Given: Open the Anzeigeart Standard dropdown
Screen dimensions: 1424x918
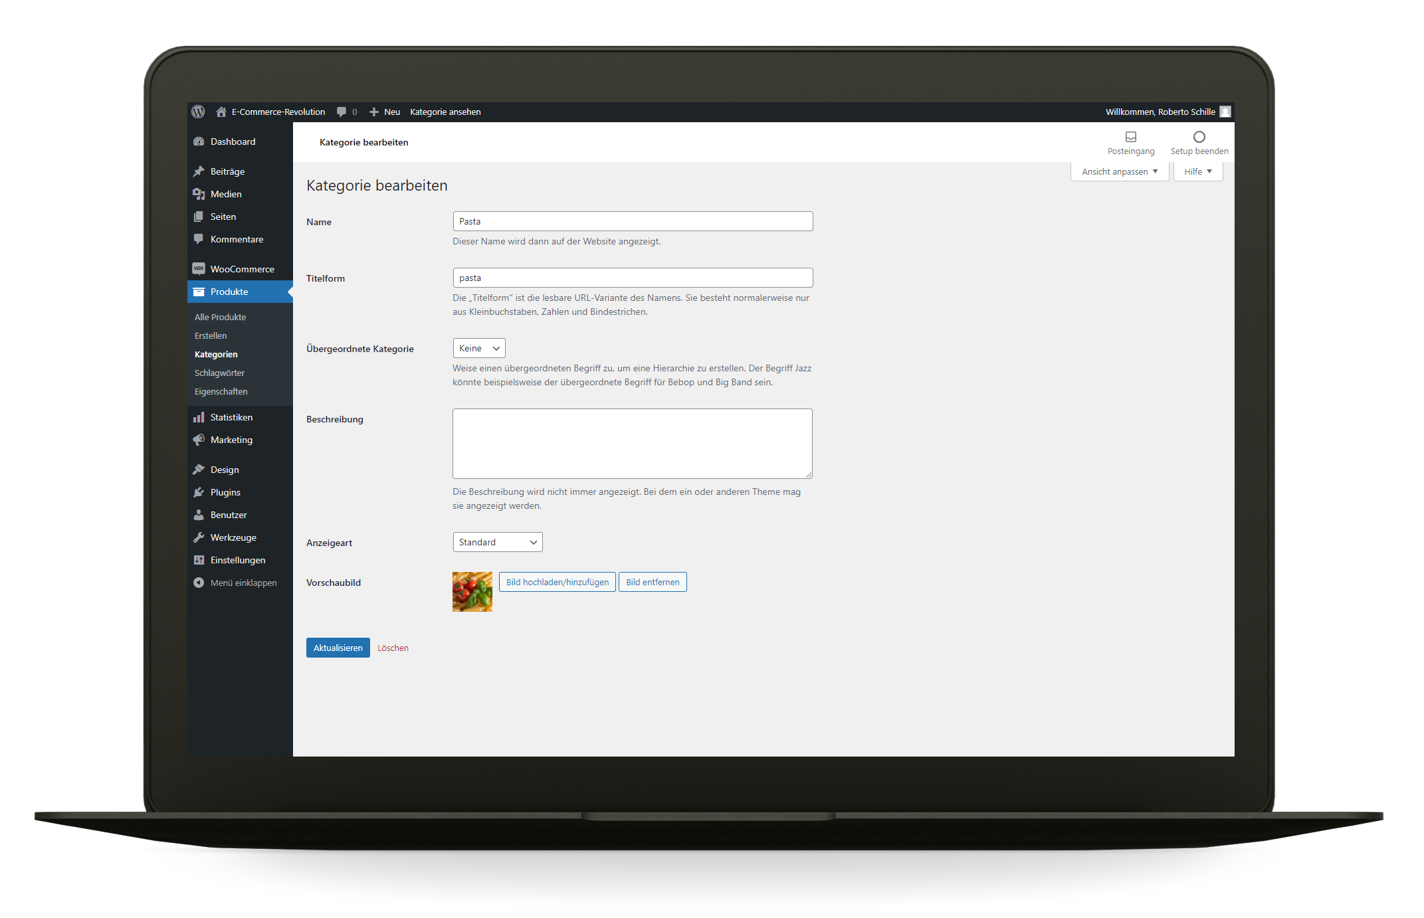Looking at the screenshot, I should (497, 542).
